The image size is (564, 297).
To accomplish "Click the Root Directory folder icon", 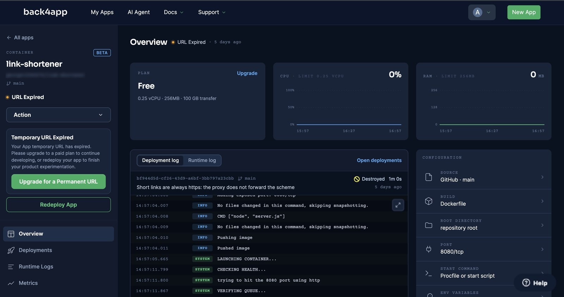I will click(x=429, y=225).
